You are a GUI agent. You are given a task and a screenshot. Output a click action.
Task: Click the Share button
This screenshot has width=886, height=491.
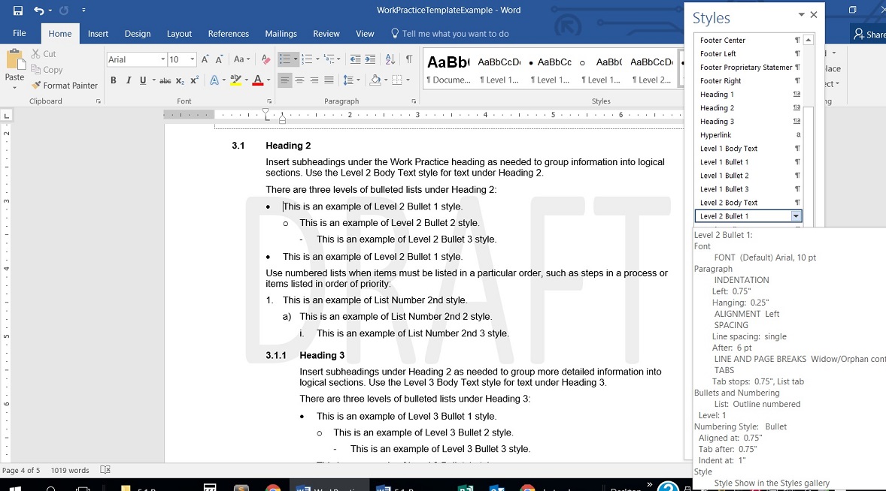pos(869,34)
